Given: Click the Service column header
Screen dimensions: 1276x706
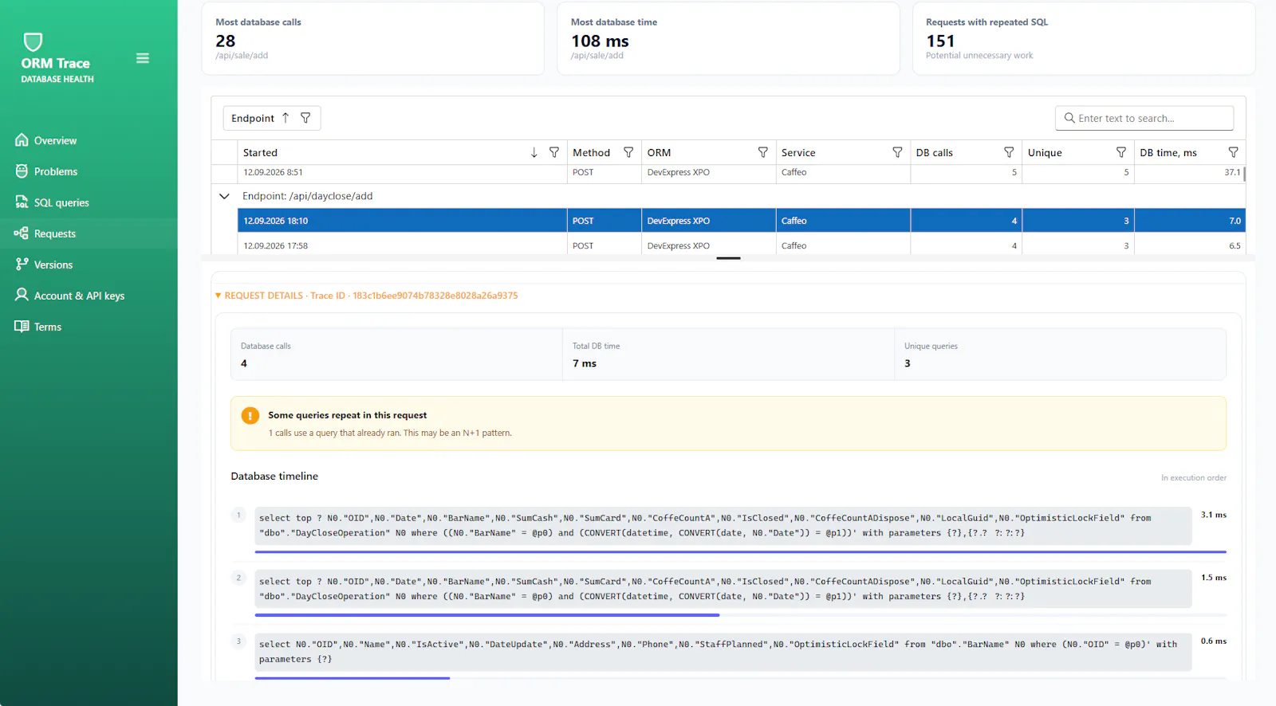Looking at the screenshot, I should (843, 152).
